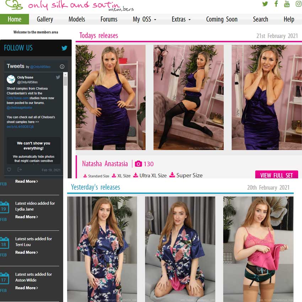Download Super Size set icon

[x=172, y=175]
